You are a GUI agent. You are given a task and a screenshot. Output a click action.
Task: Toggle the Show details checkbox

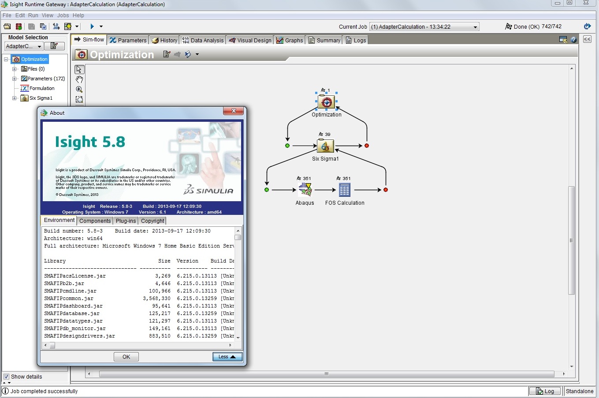[6, 376]
